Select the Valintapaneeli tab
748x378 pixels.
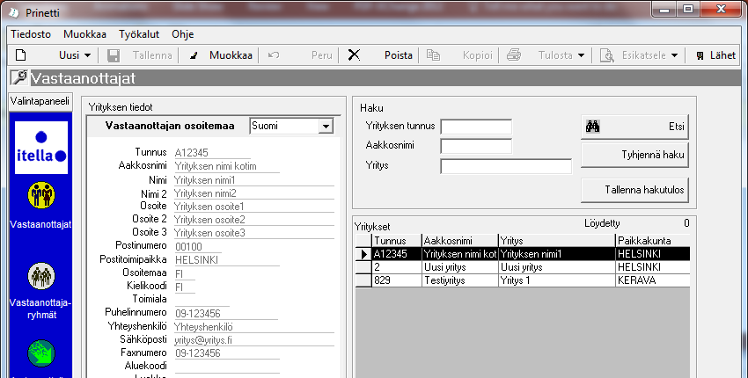[40, 101]
